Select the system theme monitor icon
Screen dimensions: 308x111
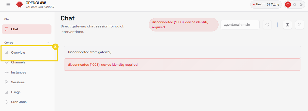coord(288,5)
